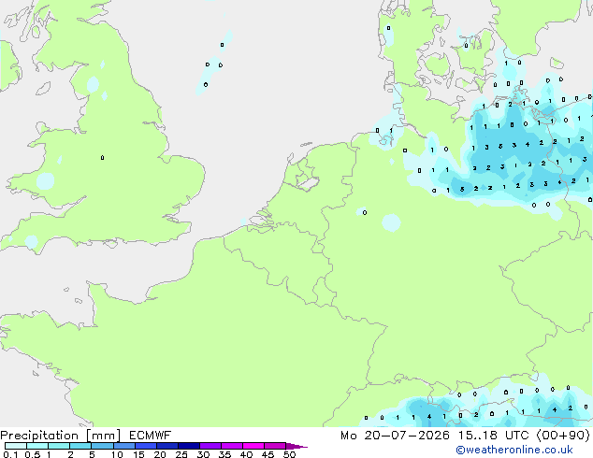Select the 45–50 mm legend color swatch

click(x=275, y=446)
